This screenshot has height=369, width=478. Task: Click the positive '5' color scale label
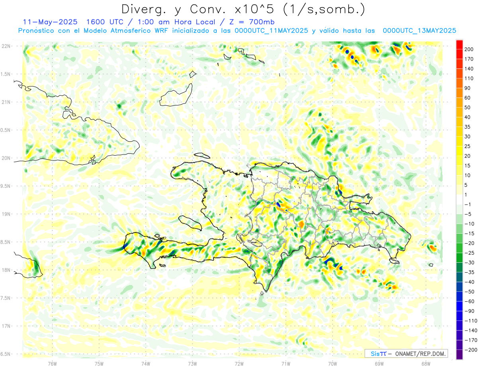(466, 185)
